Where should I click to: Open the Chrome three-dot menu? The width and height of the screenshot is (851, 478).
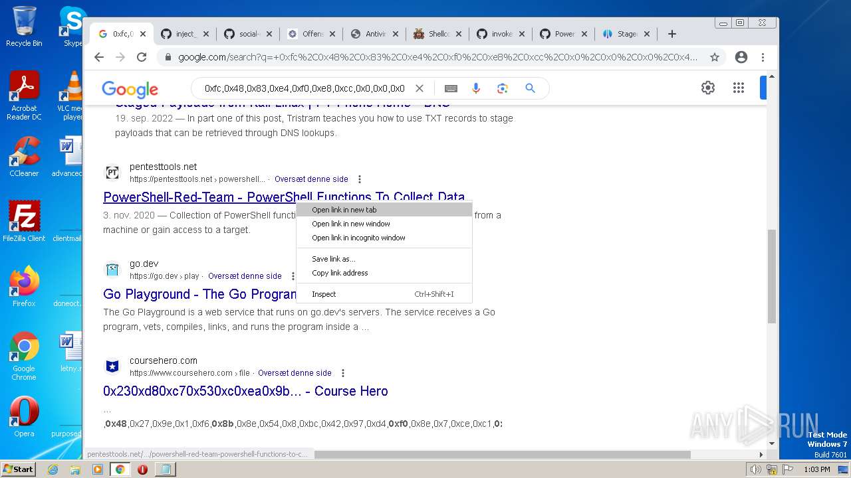coord(763,57)
